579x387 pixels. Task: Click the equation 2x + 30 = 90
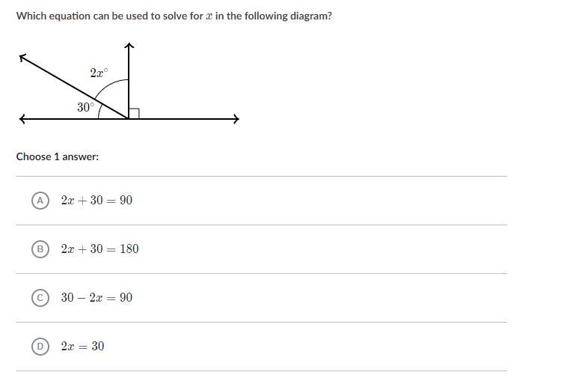(96, 201)
